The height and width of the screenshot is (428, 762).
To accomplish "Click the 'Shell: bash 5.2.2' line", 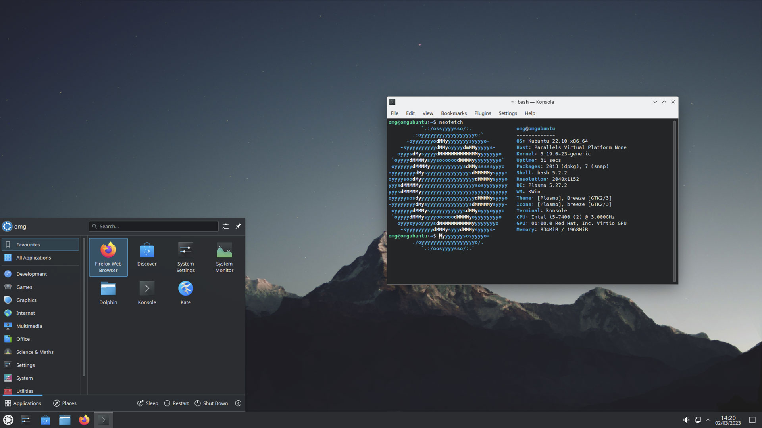I will (541, 173).
